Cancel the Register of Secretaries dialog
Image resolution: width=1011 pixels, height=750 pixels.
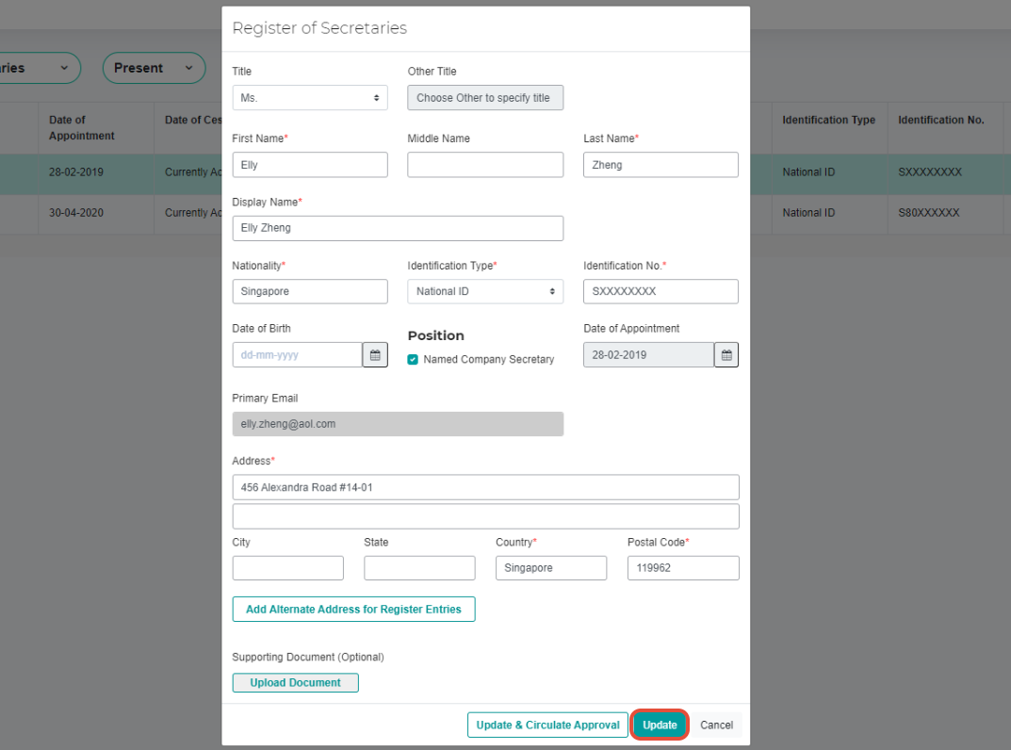point(716,725)
